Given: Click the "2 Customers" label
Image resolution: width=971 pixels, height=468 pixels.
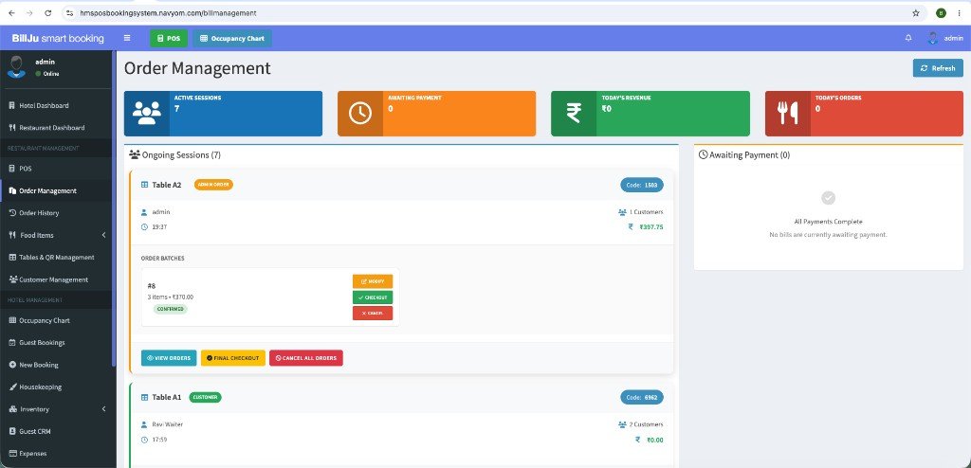Looking at the screenshot, I should (647, 424).
